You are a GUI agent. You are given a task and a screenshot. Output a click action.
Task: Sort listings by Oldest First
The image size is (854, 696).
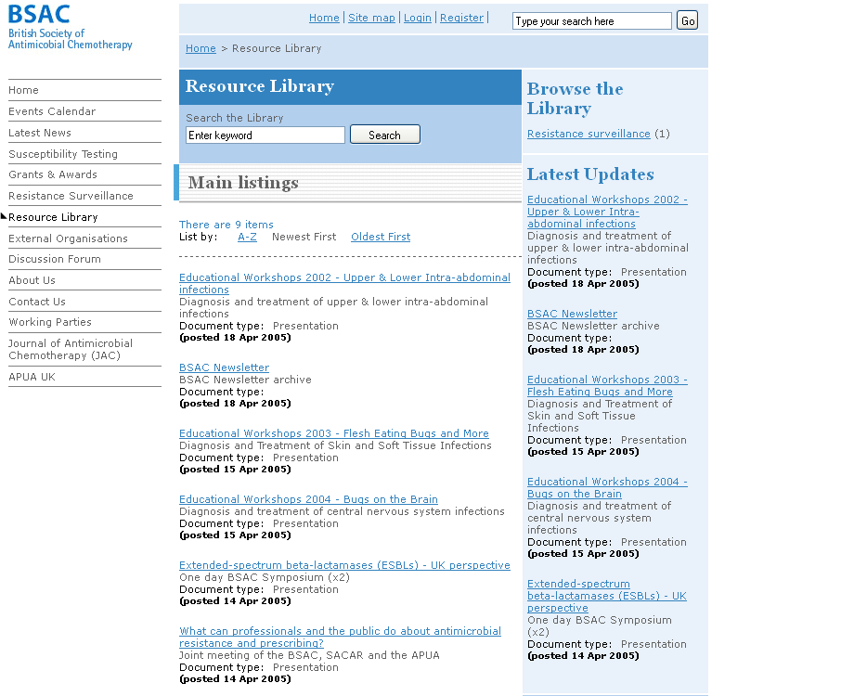point(381,237)
